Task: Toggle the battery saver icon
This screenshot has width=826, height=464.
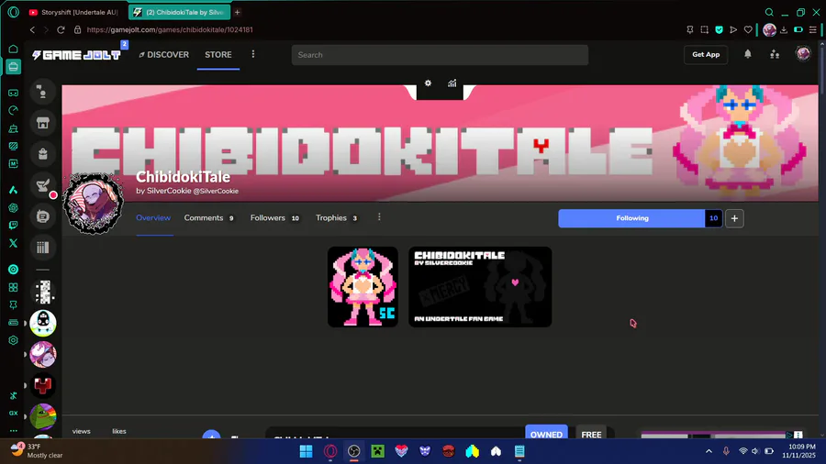Action: [798, 30]
